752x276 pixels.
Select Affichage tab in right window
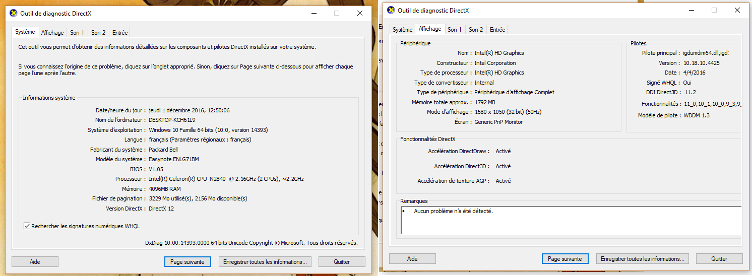coord(430,29)
